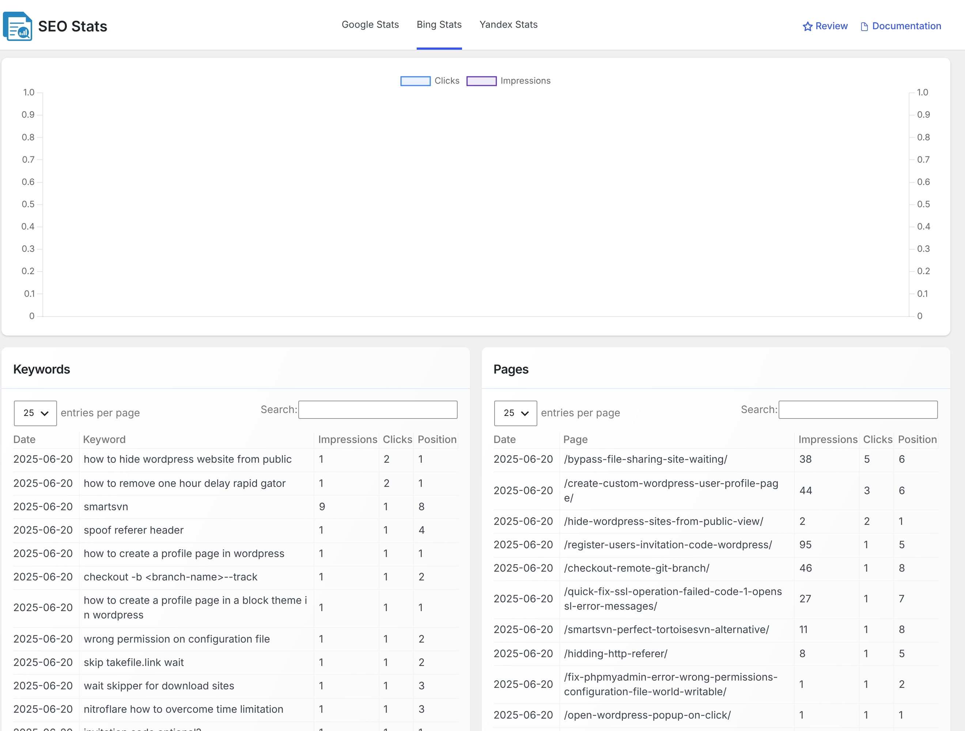Click the Documentation file icon
This screenshot has width=965, height=731.
click(x=864, y=27)
